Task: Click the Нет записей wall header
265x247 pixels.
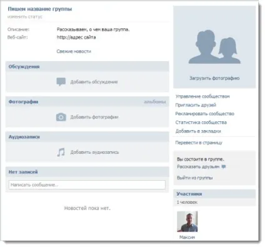Action: [87, 172]
